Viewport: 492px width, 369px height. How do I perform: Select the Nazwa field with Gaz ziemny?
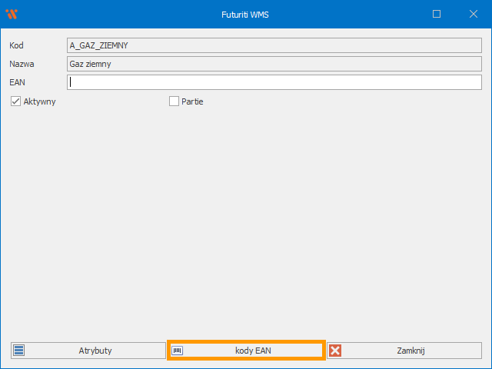tap(274, 64)
